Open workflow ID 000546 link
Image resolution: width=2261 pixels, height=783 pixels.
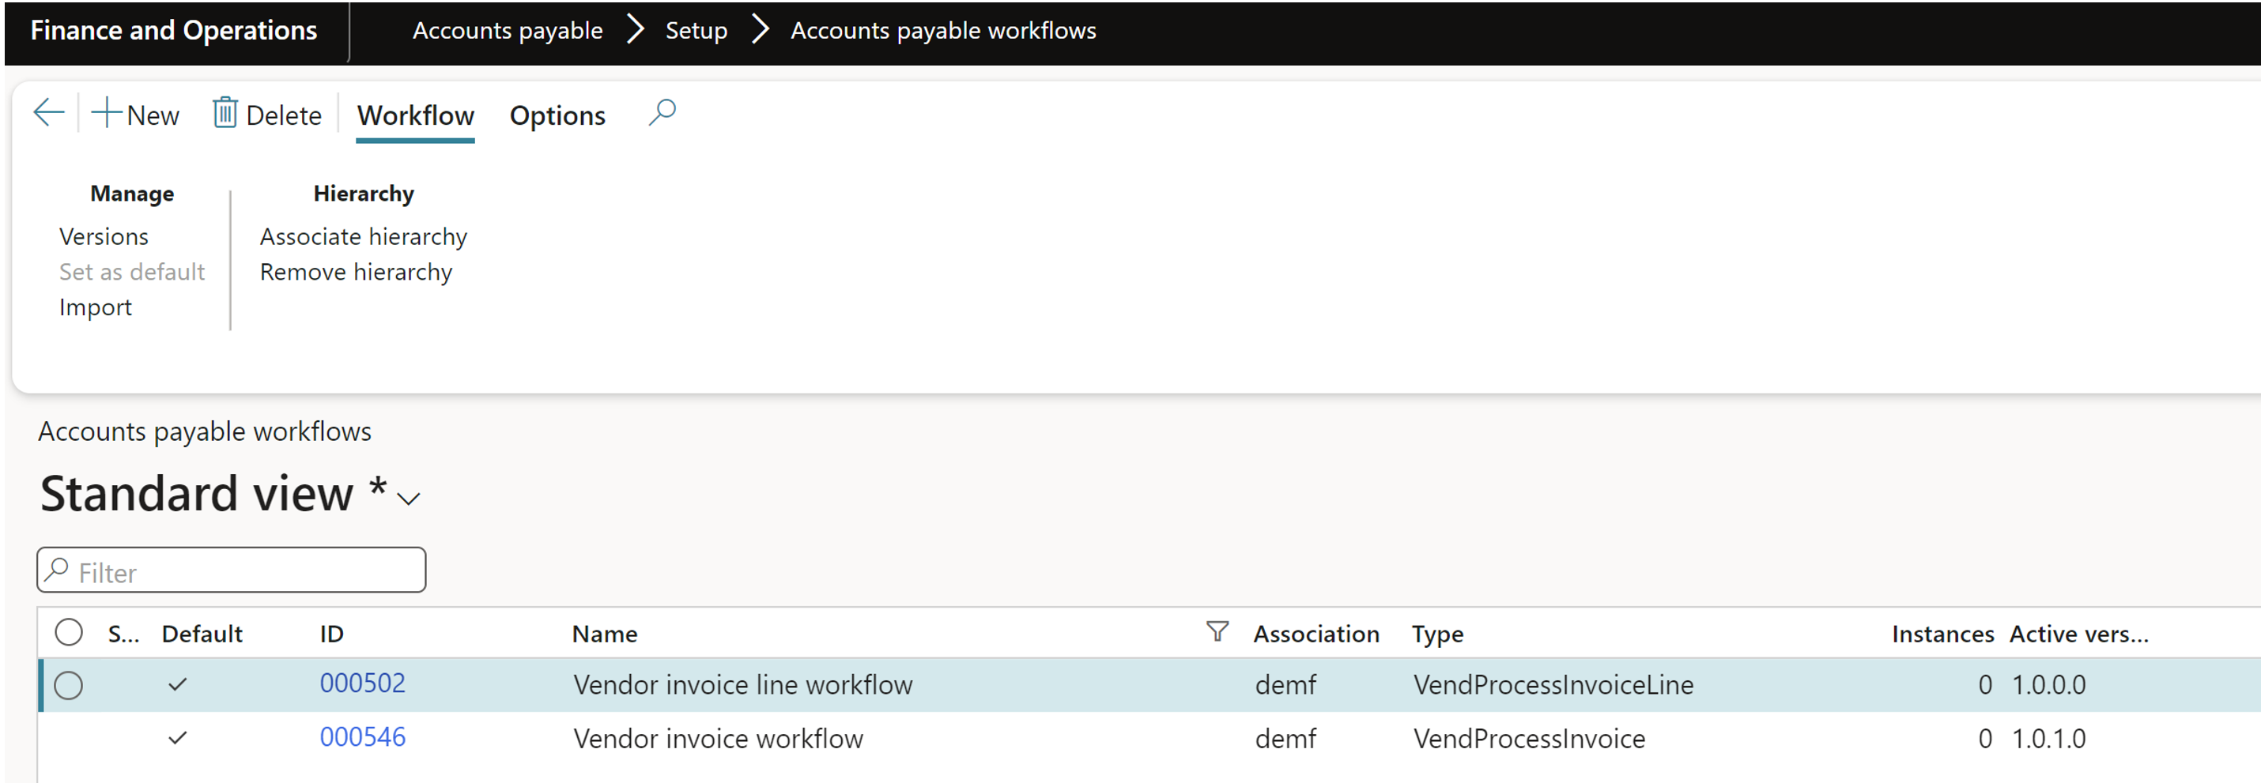click(363, 736)
